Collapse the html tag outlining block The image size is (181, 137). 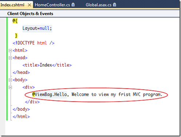point(11,50)
